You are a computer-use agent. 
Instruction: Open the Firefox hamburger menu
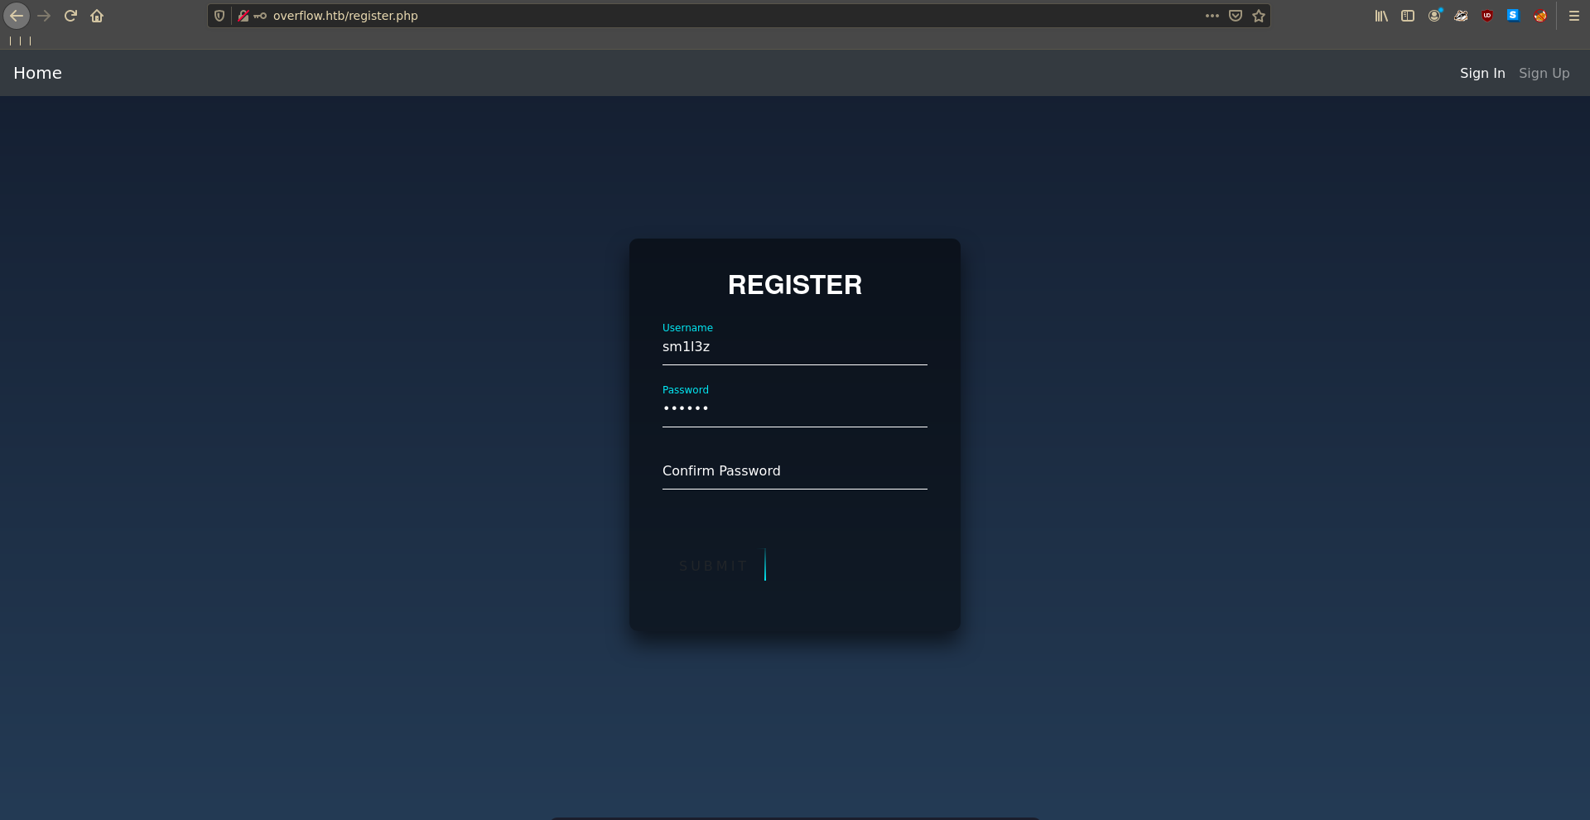coord(1574,16)
